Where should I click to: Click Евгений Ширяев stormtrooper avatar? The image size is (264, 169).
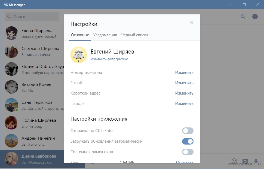click(79, 55)
